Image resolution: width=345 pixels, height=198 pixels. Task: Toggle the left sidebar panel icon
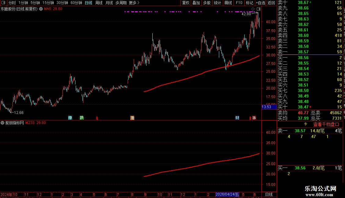(3, 3)
